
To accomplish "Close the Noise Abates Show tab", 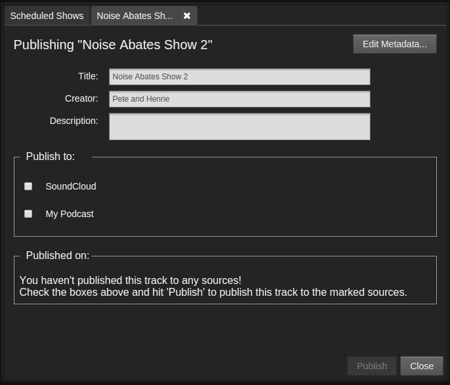I will coord(187,16).
